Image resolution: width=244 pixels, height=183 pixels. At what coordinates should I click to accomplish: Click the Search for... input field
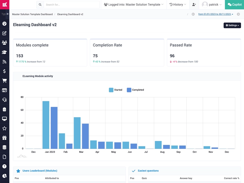point(71,5)
